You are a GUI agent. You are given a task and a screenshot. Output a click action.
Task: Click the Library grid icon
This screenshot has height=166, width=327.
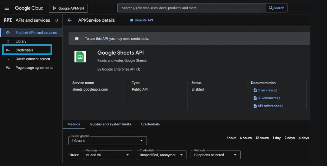8,41
